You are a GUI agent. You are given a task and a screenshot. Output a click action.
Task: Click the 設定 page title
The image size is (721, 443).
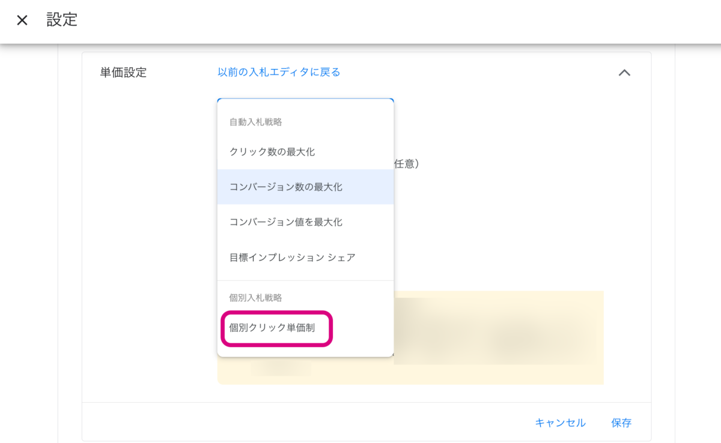(62, 20)
